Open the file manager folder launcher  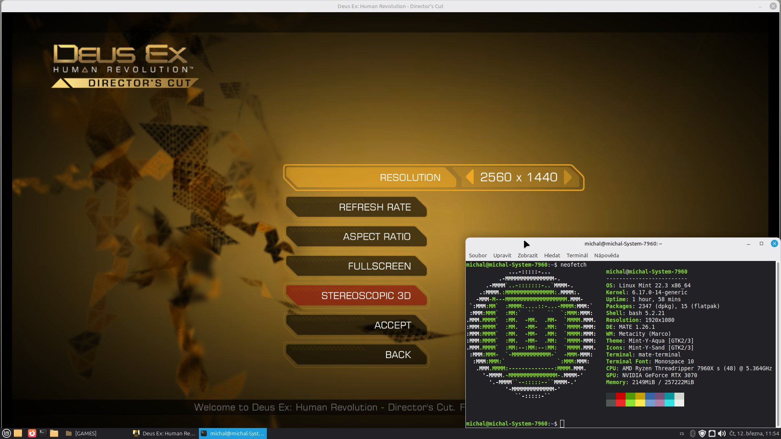54,433
